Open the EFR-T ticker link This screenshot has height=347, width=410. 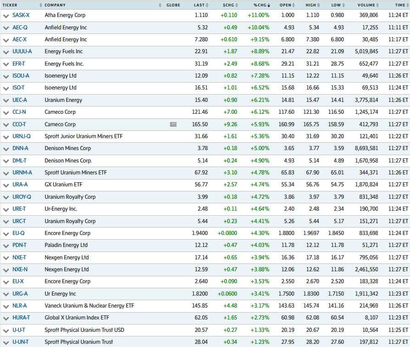[19, 64]
